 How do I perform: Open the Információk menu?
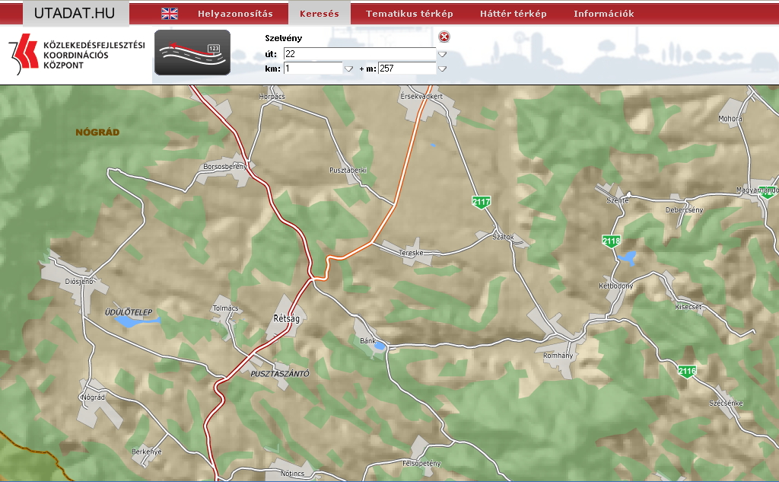pos(603,14)
